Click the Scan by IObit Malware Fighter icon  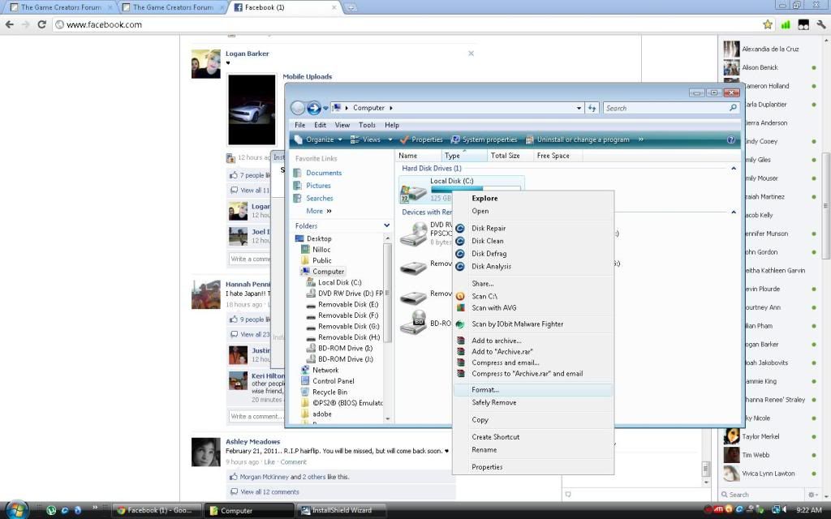tap(460, 324)
